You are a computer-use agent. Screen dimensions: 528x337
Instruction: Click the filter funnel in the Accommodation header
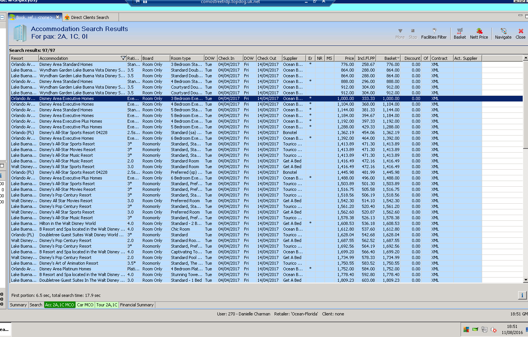pos(123,58)
